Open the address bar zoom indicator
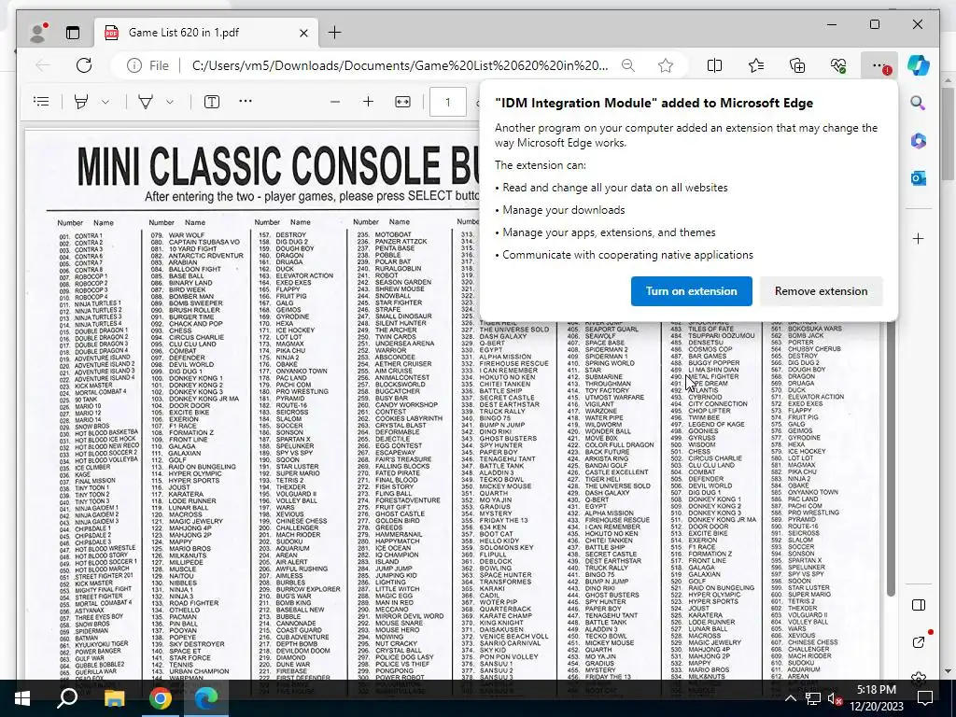The width and height of the screenshot is (956, 717). point(628,65)
